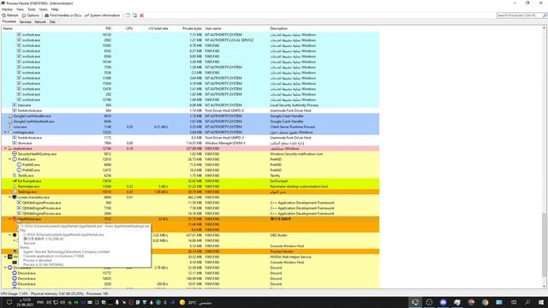Screen dimensions: 548x308
Task: Click the Process Hacker description cell
Action: click(x=282, y=252)
